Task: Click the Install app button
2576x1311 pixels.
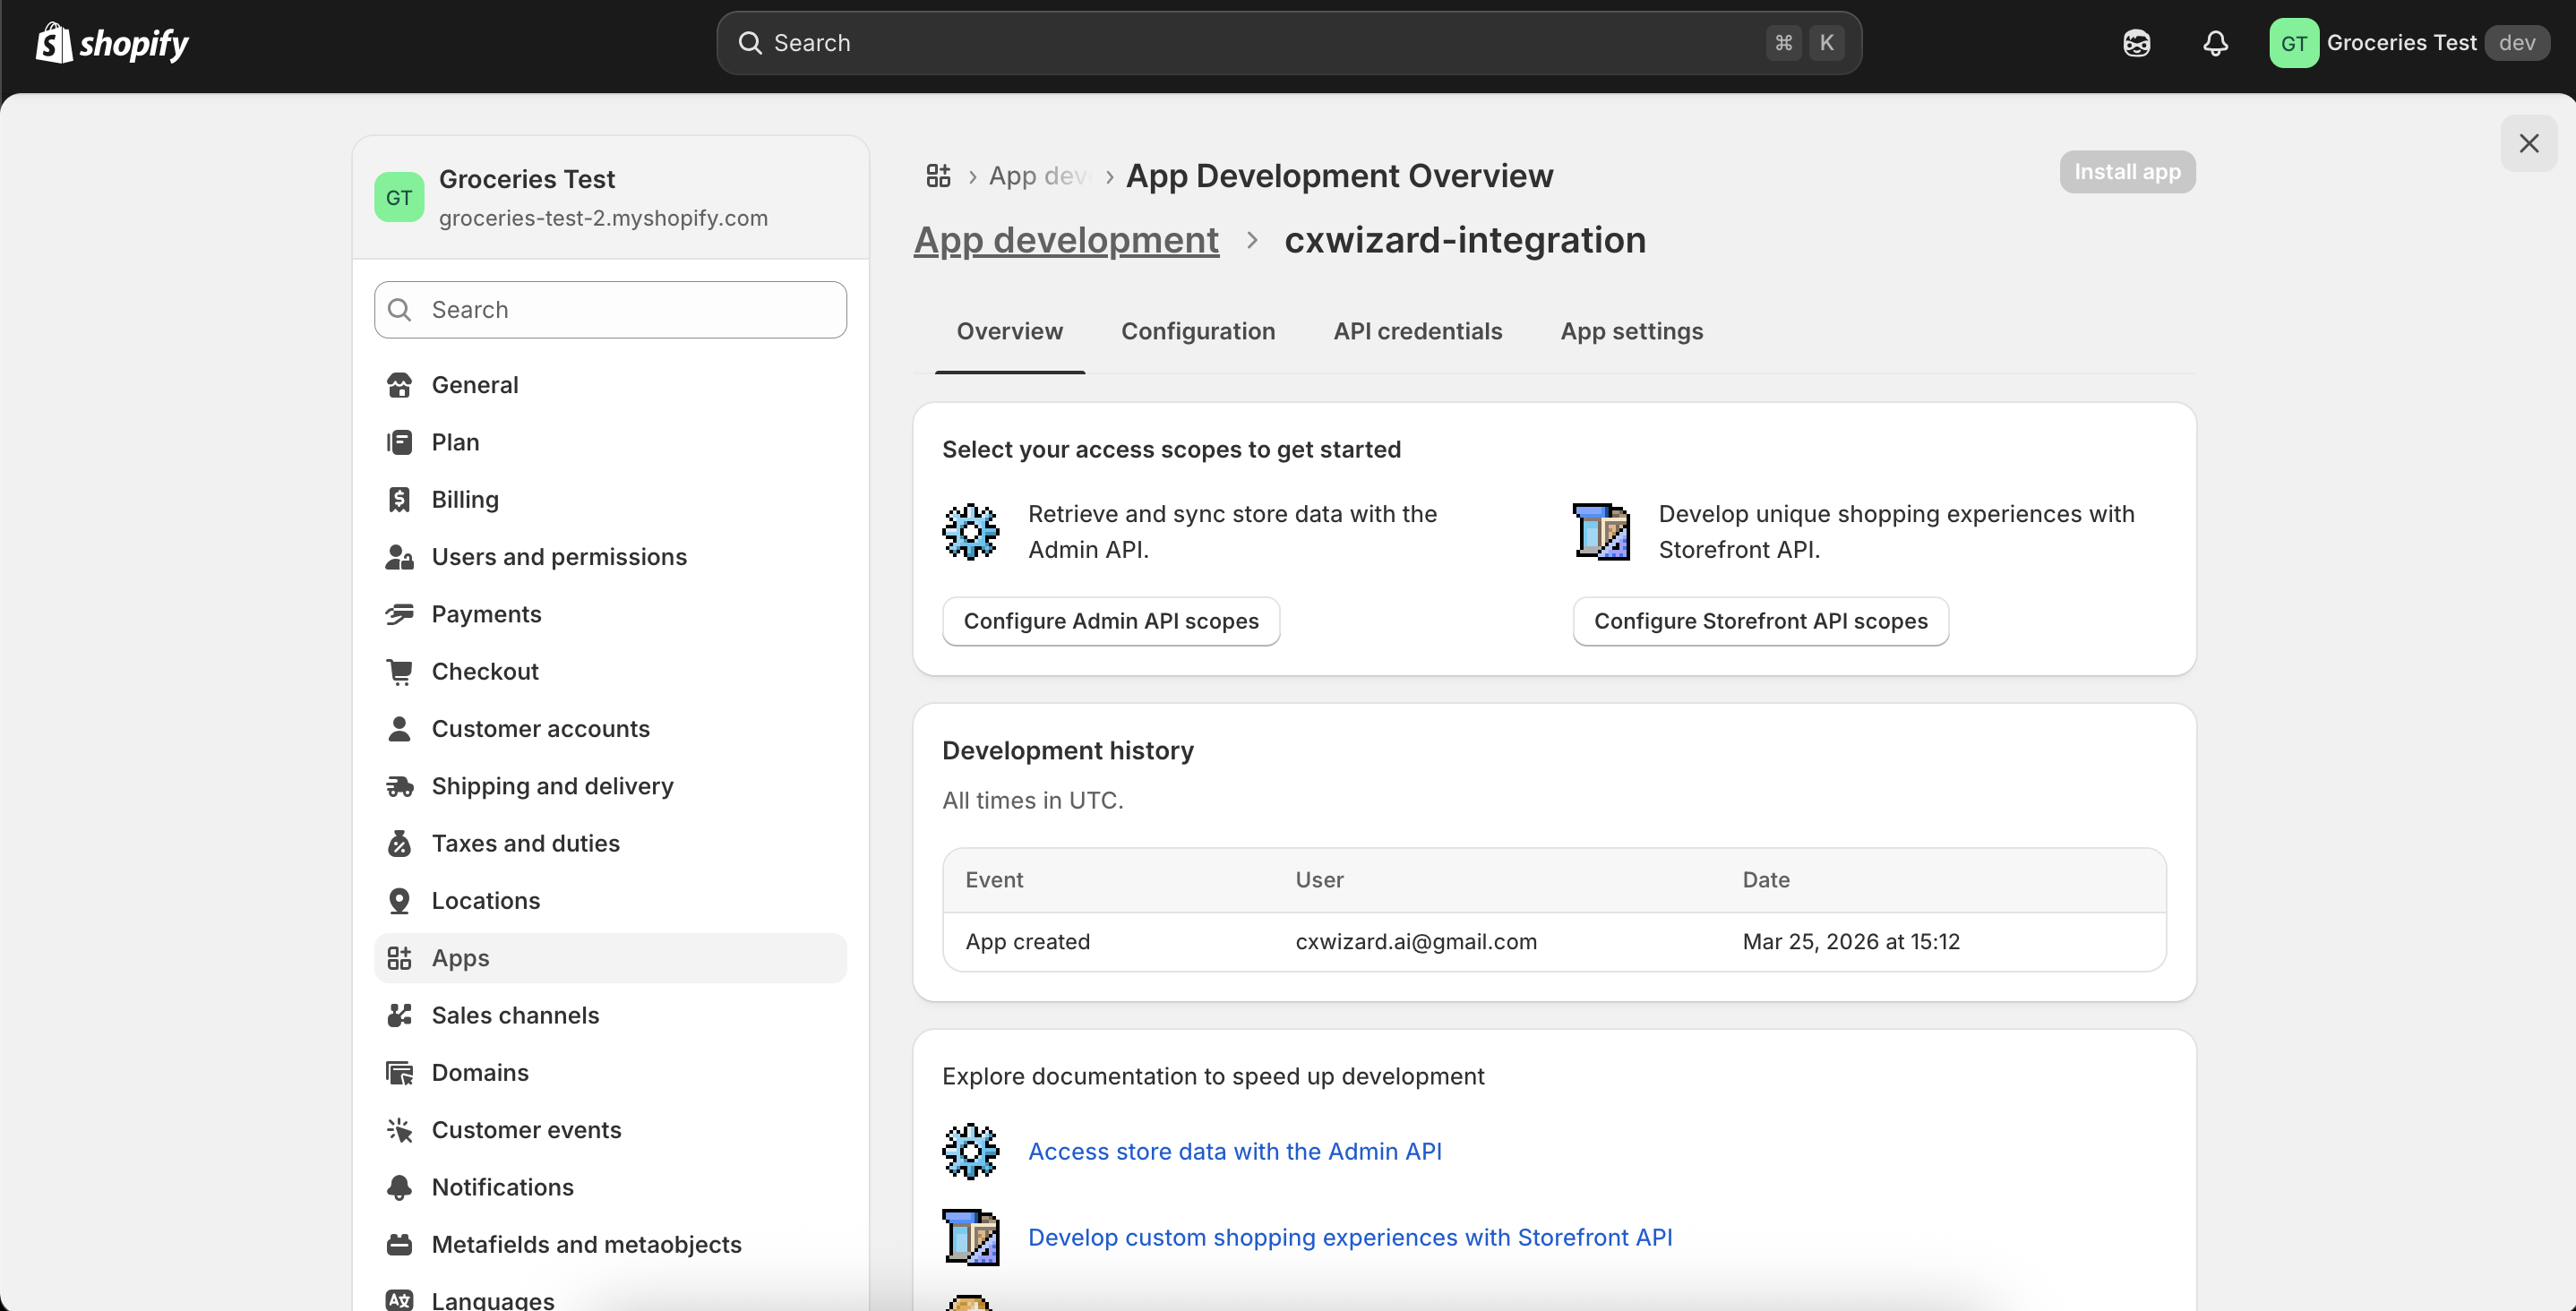Action: pos(2127,171)
